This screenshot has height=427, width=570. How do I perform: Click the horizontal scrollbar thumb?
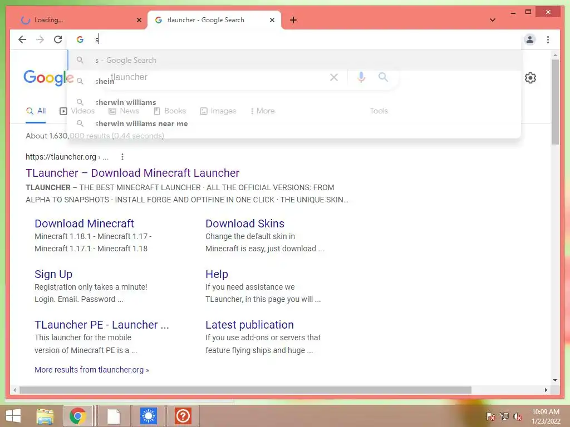(245, 390)
